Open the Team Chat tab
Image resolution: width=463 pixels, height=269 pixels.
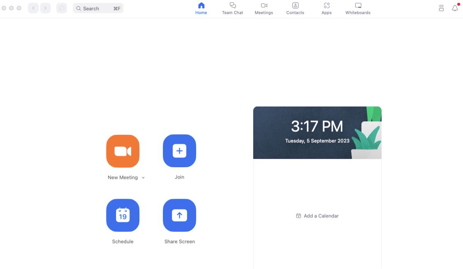tap(233, 9)
